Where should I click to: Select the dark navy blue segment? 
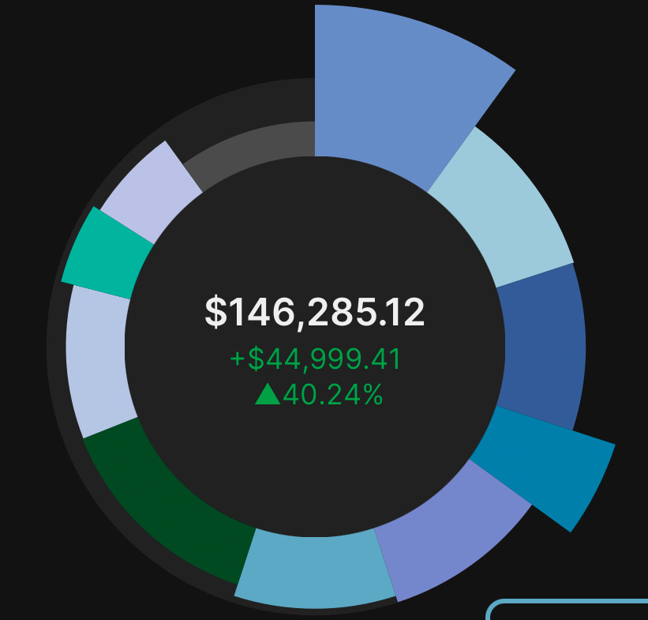(x=544, y=348)
